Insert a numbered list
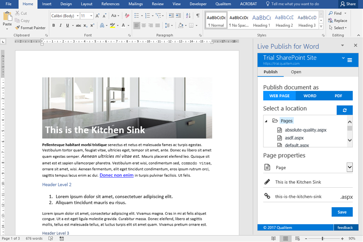363x242 pixels. tap(147, 16)
